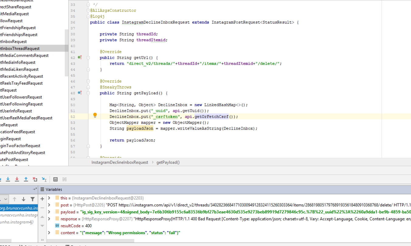Open the Evaluate Expression calculator icon
Screen dimensions: 411x246
coord(55,179)
